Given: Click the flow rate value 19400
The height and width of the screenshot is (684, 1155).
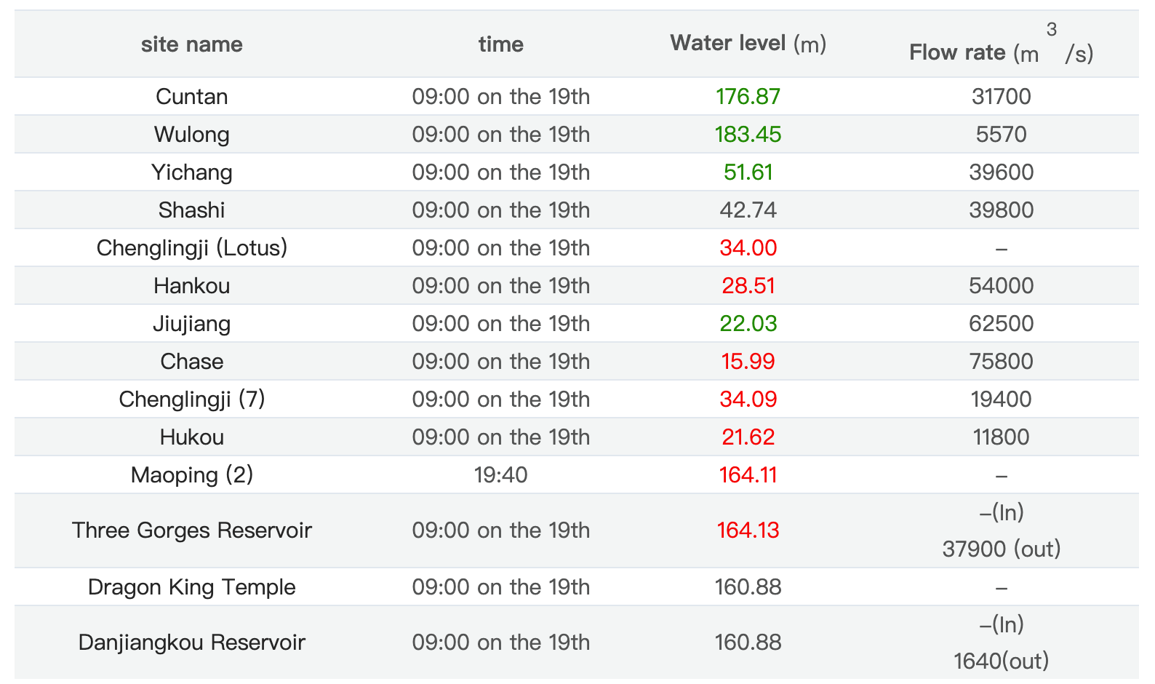Looking at the screenshot, I should point(1002,399).
